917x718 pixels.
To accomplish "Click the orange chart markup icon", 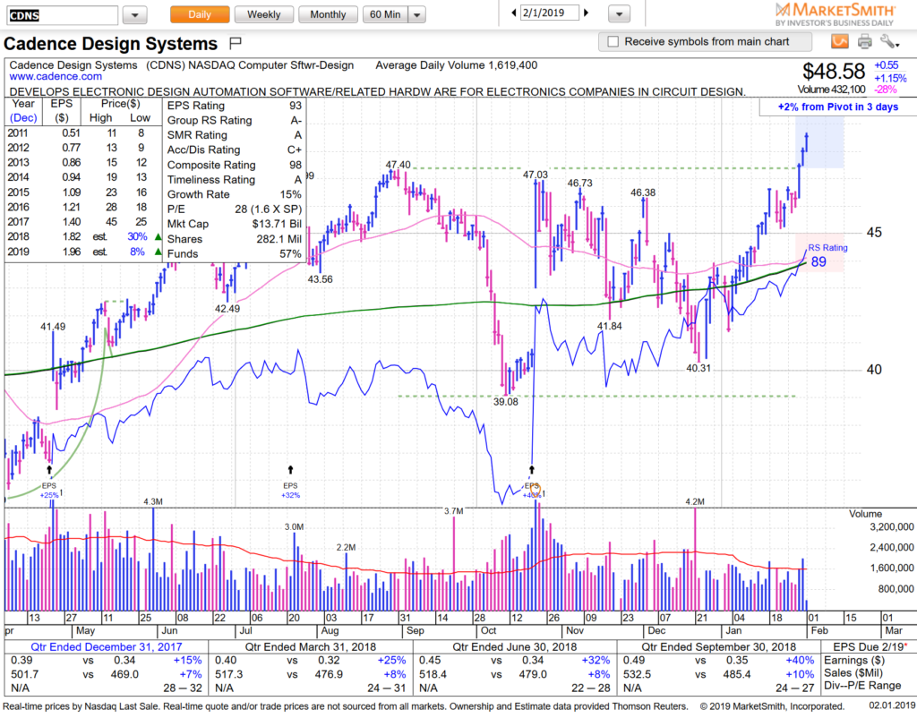I will coord(840,41).
